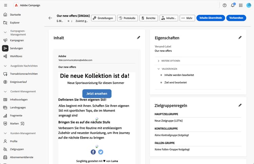The width and height of the screenshot is (254, 164).
Task: Click Jetzt ansehen button in email preview
Action: [x=97, y=93]
